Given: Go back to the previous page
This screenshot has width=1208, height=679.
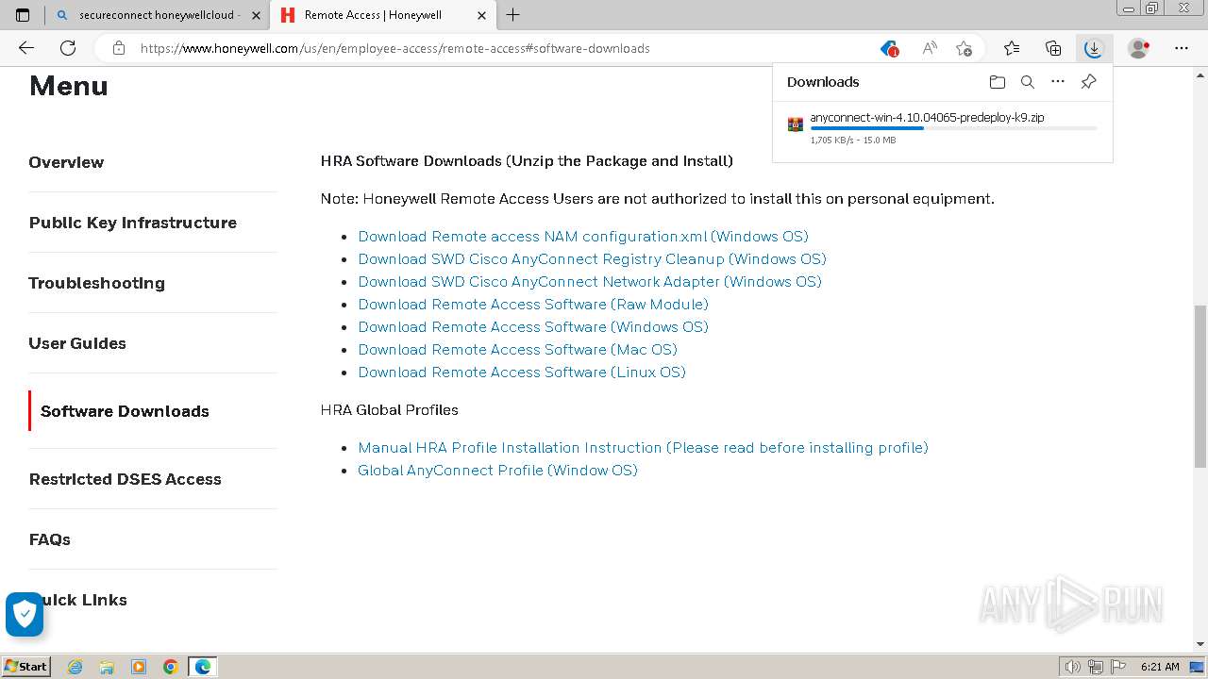Looking at the screenshot, I should [26, 48].
